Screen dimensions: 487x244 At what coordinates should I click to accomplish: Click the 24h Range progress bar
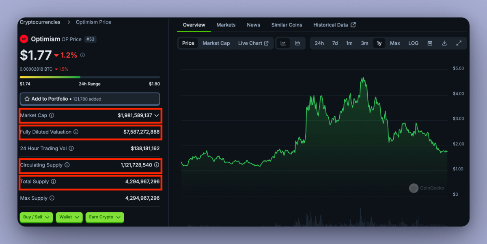coord(90,77)
